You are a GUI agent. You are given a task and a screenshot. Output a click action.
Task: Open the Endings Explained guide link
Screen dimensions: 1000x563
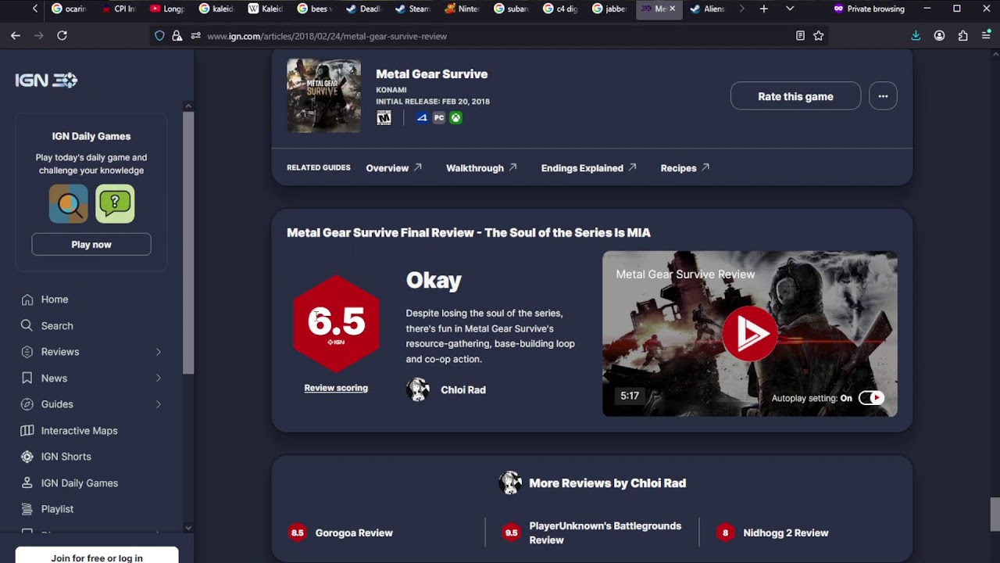589,168
